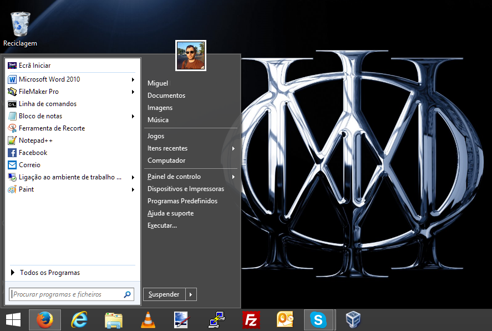
Task: Open Jogos from Start menu
Action: tap(156, 136)
